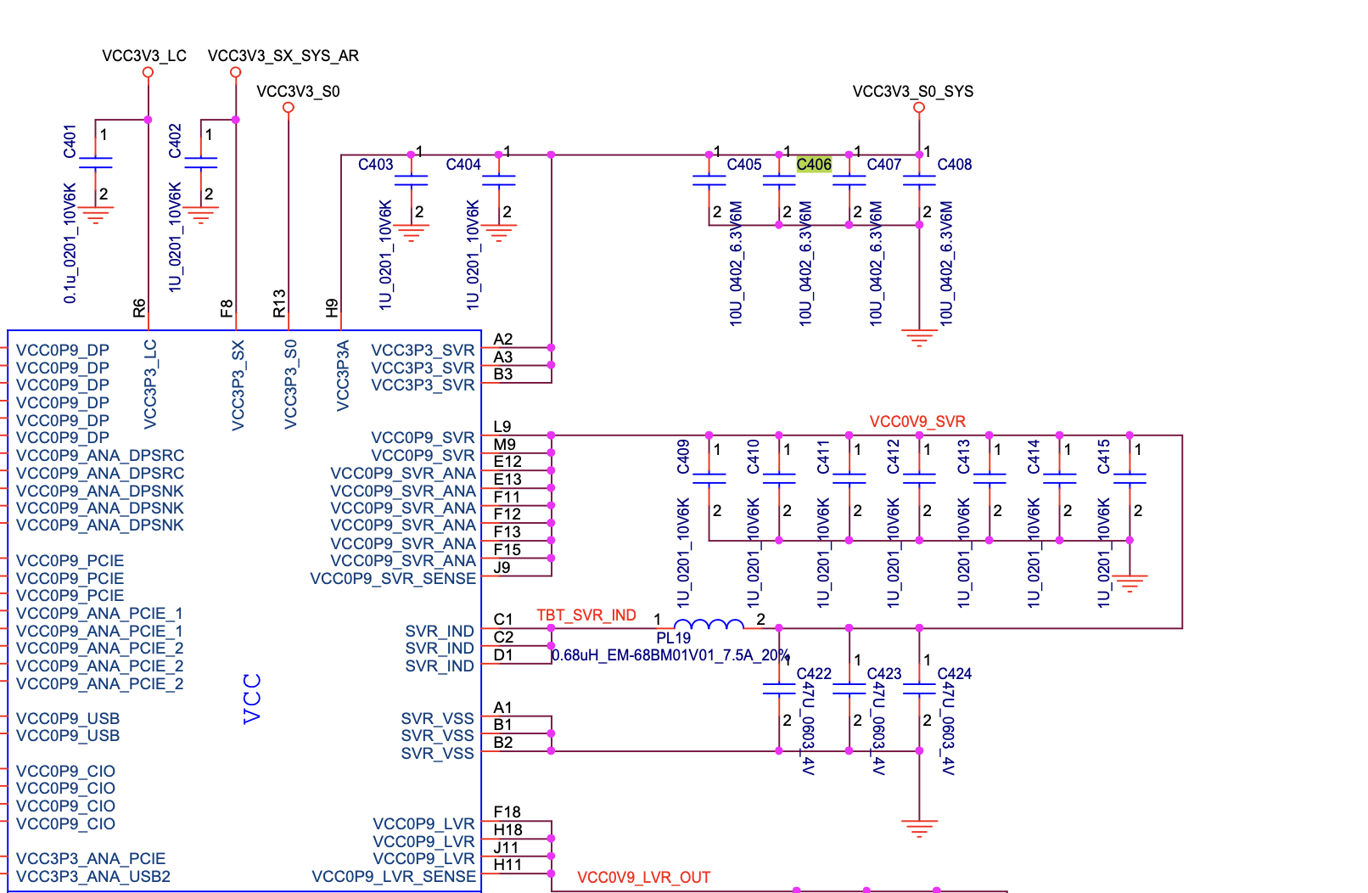The height and width of the screenshot is (893, 1368).
Task: Select capacitor symbol beside highlighted C406 label
Action: pos(779,180)
